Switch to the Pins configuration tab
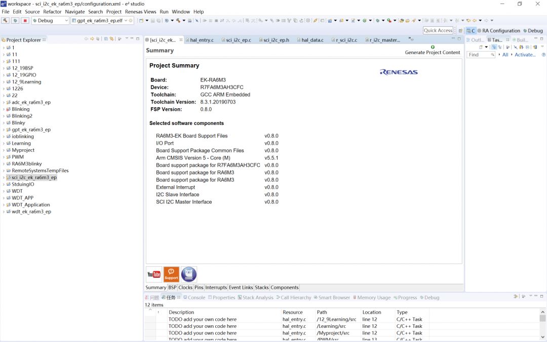This screenshot has height=342, width=547. (199, 288)
